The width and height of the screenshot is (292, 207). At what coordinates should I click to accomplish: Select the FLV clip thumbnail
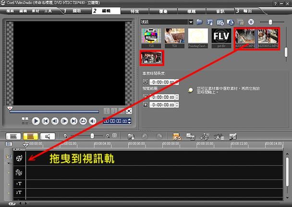(x=221, y=38)
